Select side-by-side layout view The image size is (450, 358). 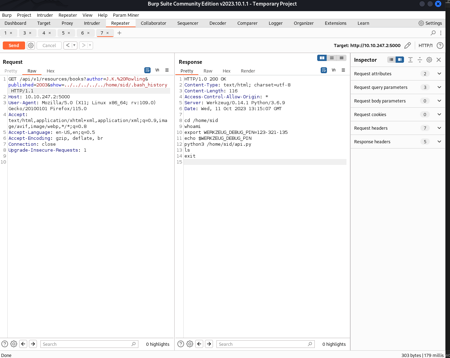[x=322, y=58]
